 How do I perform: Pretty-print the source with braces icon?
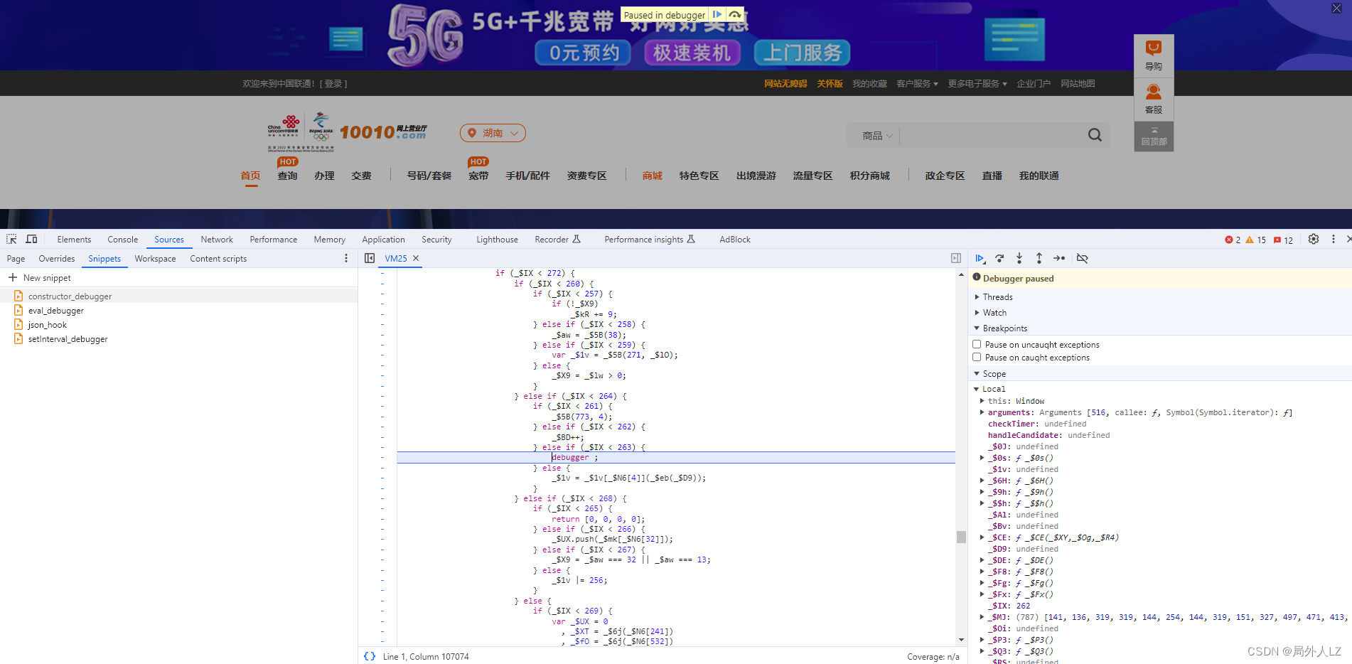coord(370,656)
